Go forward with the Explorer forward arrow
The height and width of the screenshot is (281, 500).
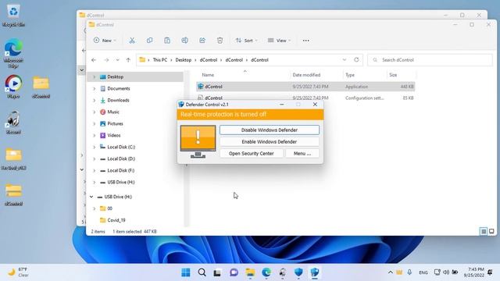[106, 60]
